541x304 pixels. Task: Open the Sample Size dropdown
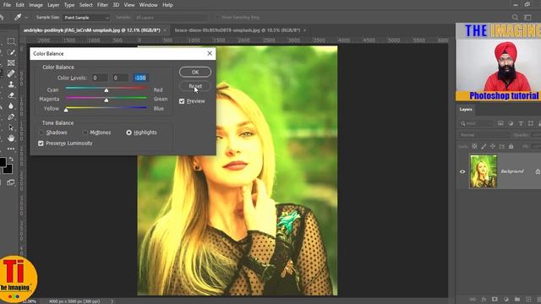click(x=86, y=17)
